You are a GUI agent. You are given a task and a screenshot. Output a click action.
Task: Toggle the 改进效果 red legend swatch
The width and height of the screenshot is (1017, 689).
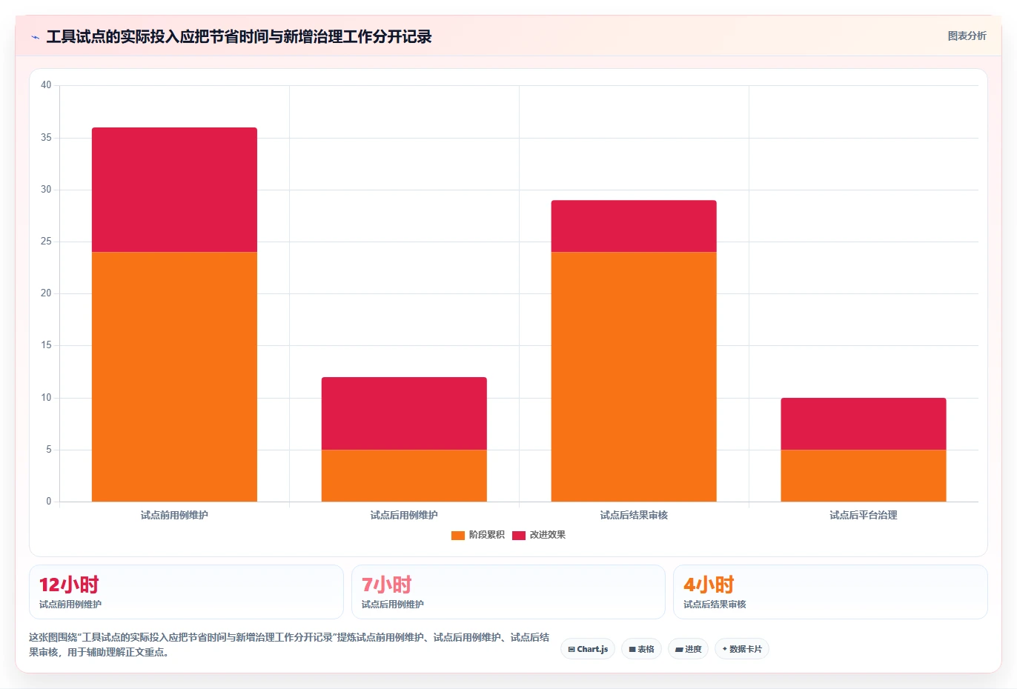518,535
